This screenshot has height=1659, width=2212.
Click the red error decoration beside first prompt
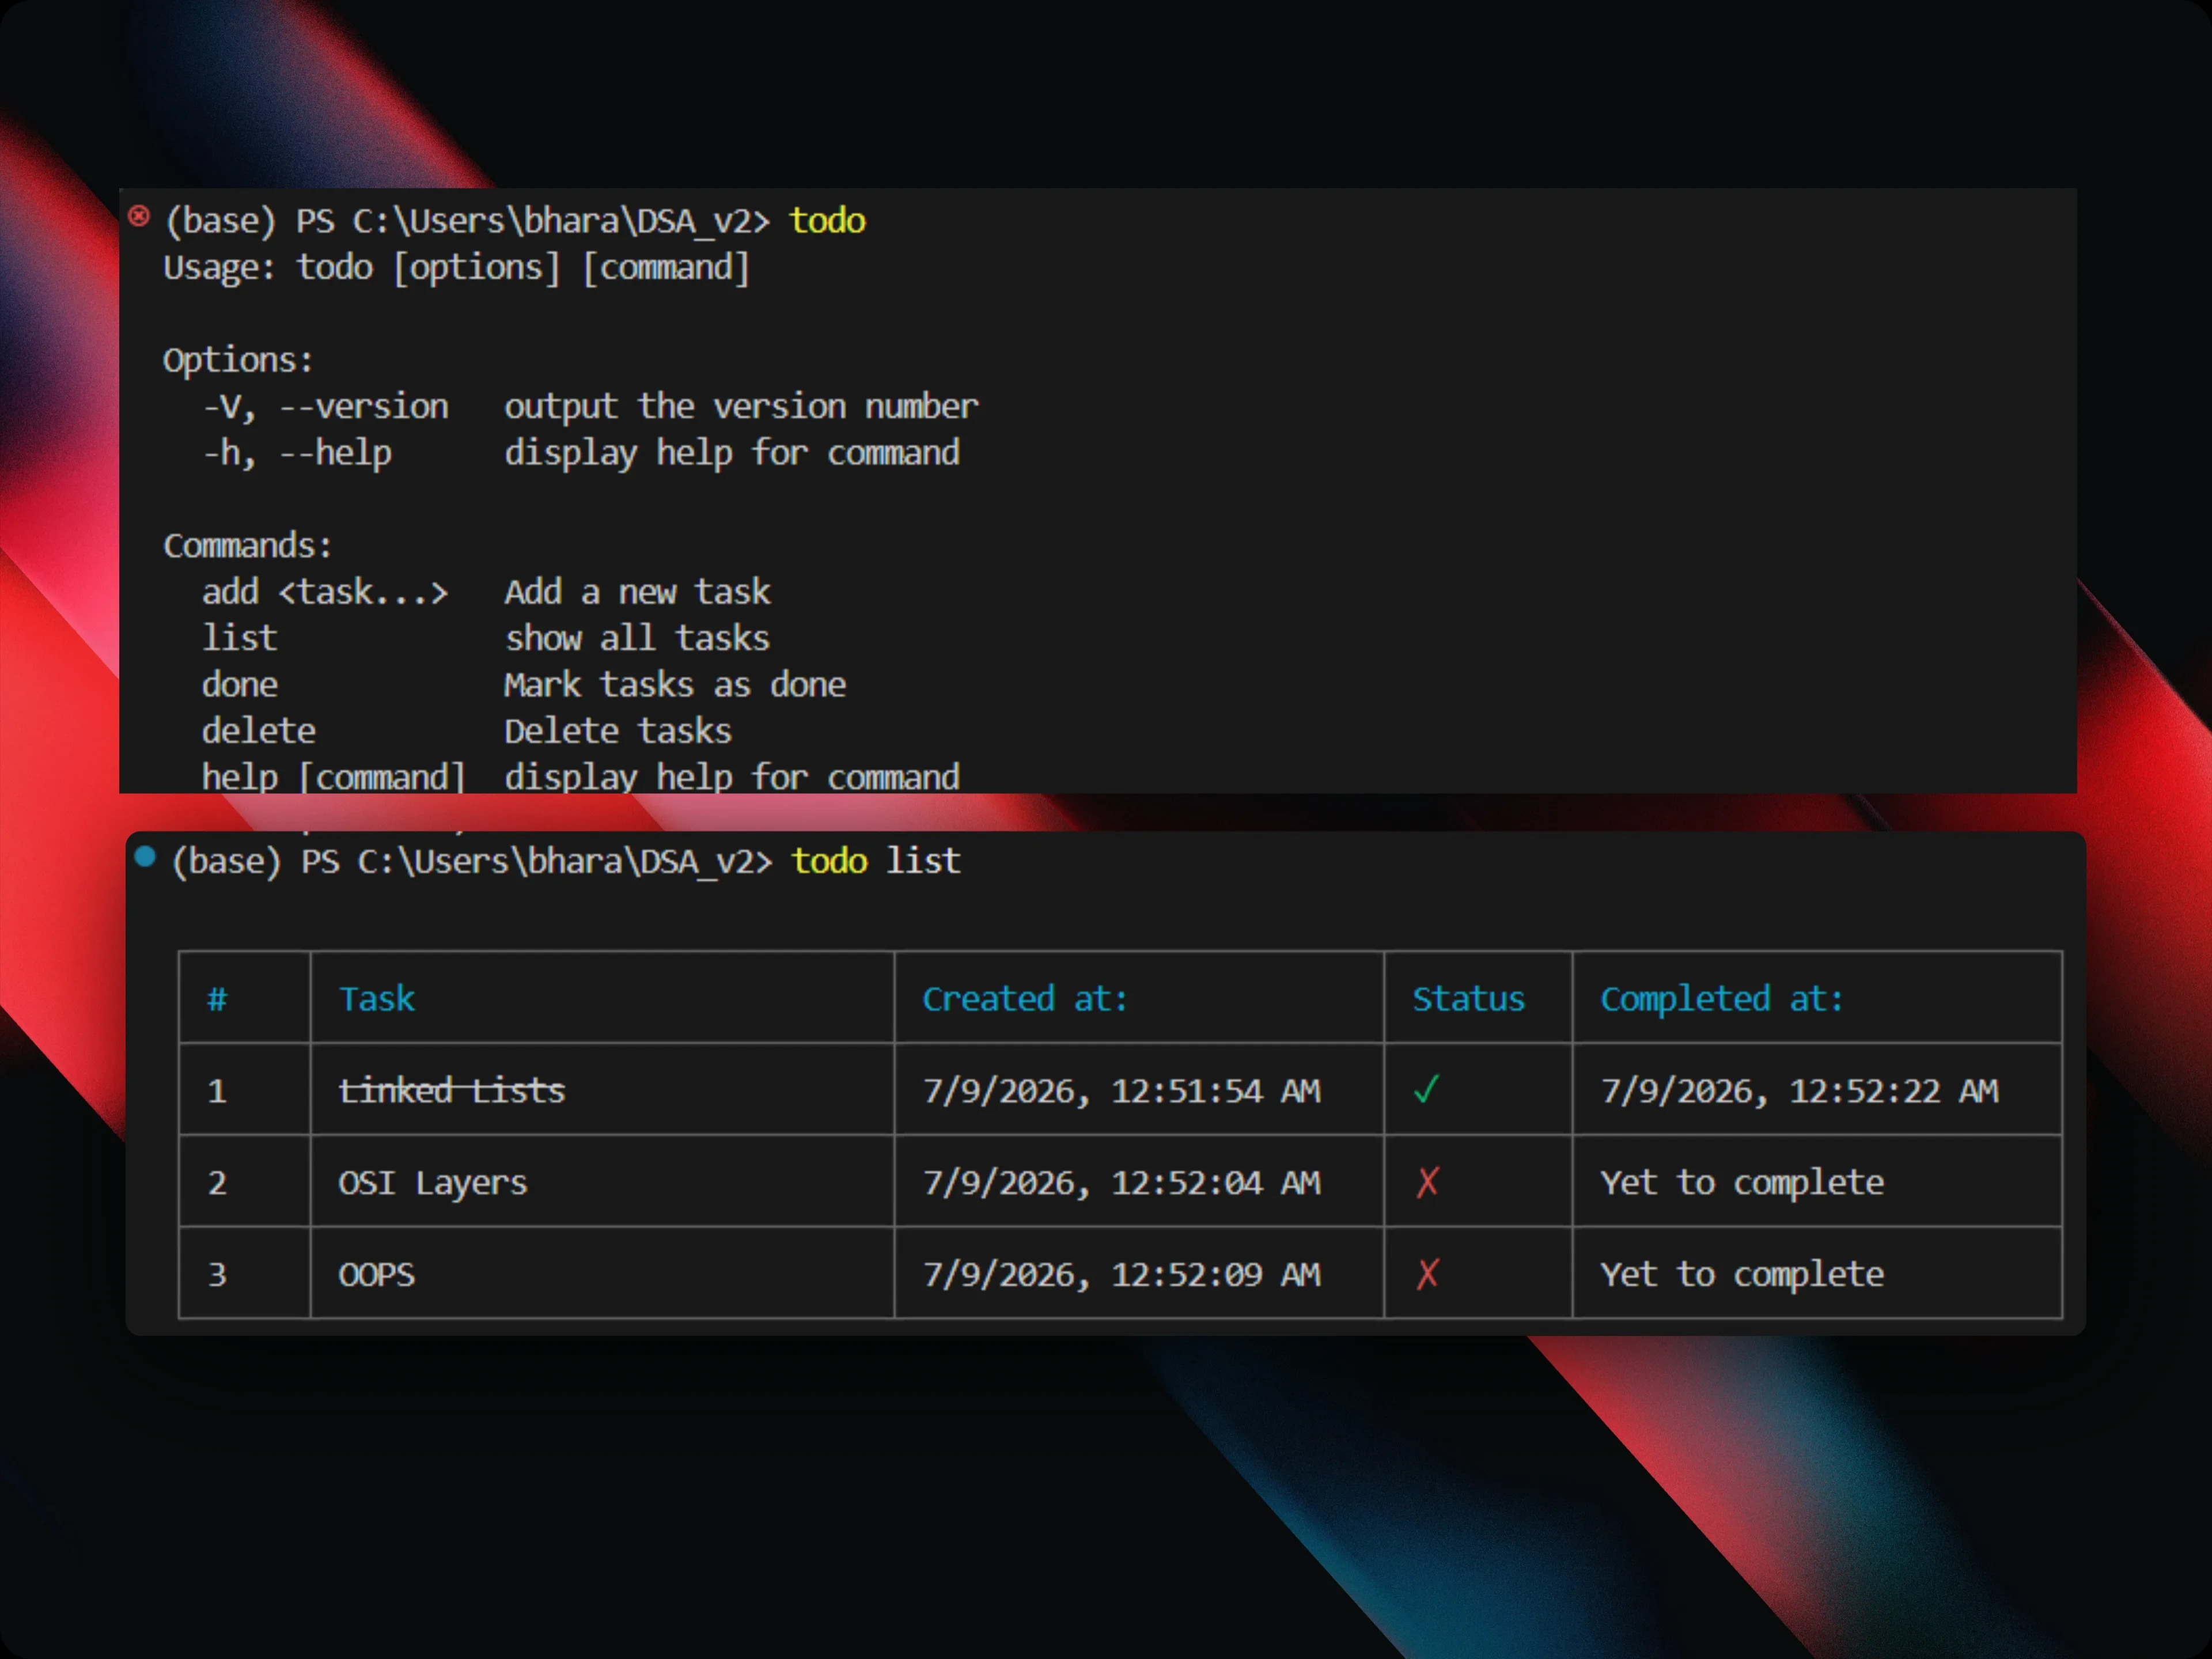click(x=139, y=216)
